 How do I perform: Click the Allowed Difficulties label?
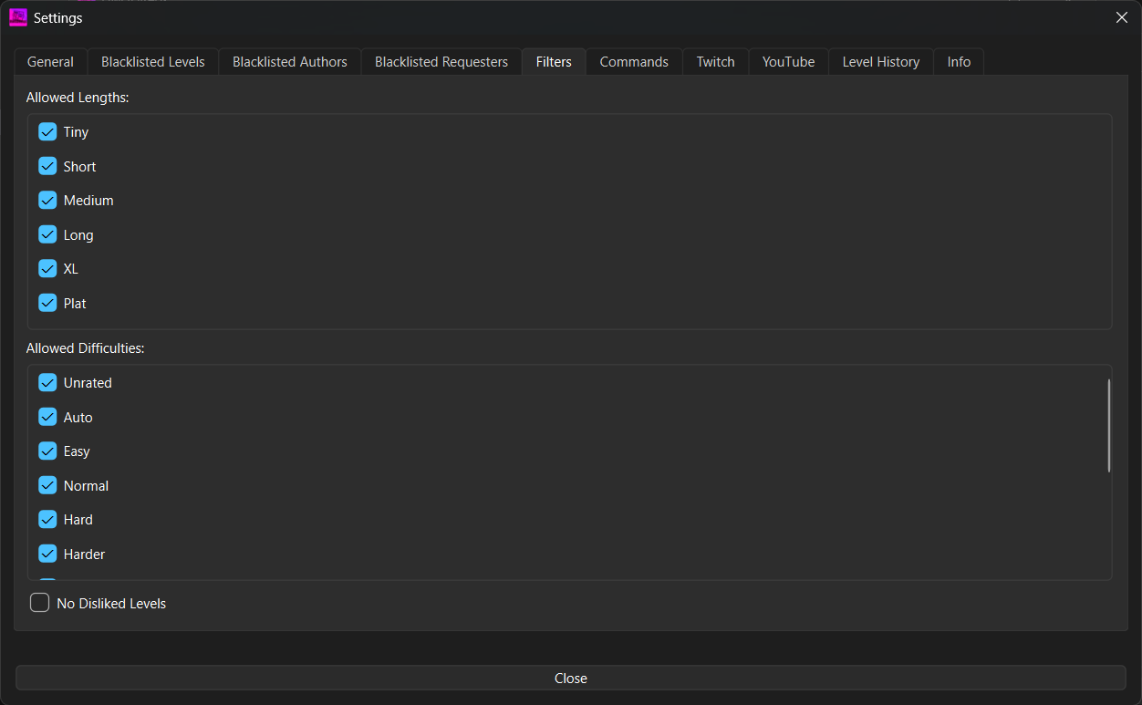coord(86,348)
